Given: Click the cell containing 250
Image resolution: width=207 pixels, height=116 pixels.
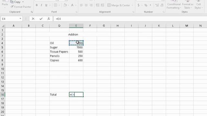Looking at the screenshot, I should [x=76, y=56].
